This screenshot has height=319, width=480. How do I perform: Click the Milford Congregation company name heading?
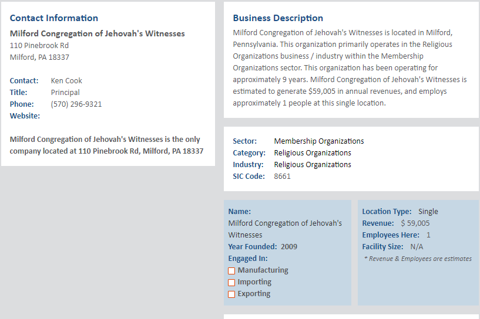click(x=98, y=33)
